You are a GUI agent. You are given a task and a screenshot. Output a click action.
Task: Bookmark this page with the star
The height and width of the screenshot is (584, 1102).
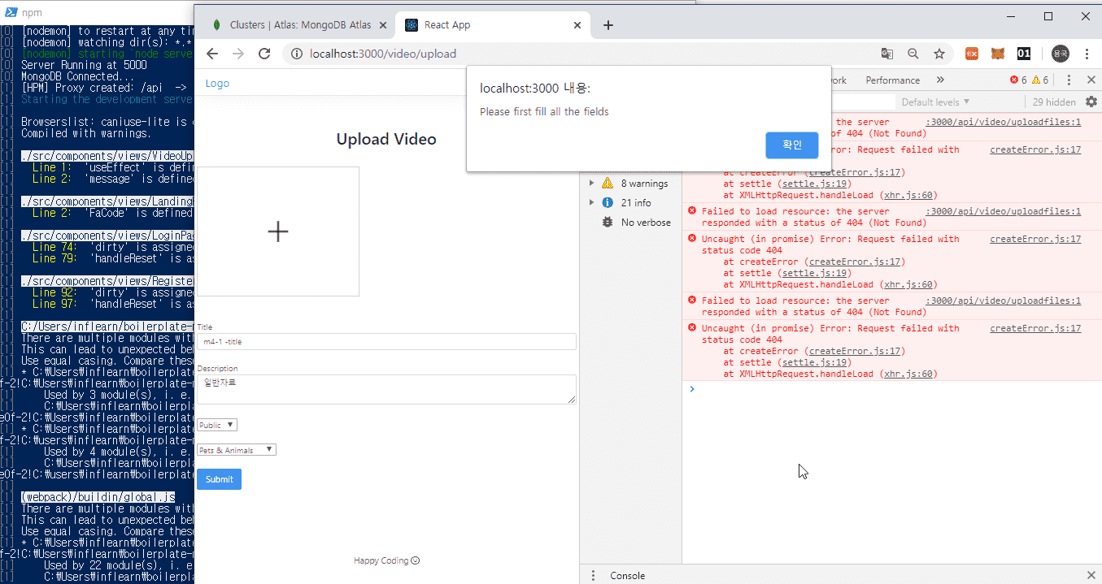click(939, 54)
